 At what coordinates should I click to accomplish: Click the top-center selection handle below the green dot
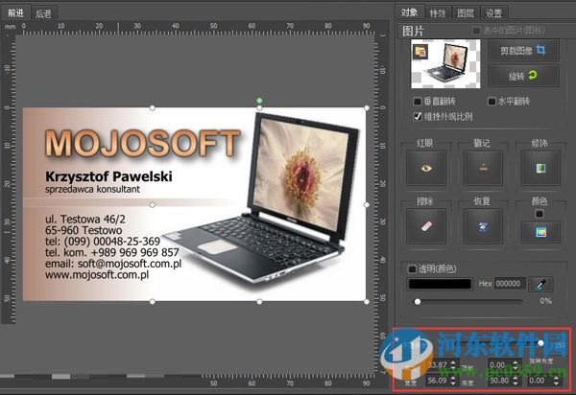259,107
